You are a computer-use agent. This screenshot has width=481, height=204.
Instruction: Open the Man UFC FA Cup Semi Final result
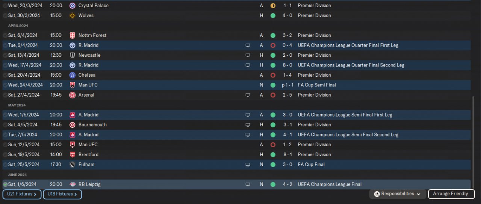287,85
